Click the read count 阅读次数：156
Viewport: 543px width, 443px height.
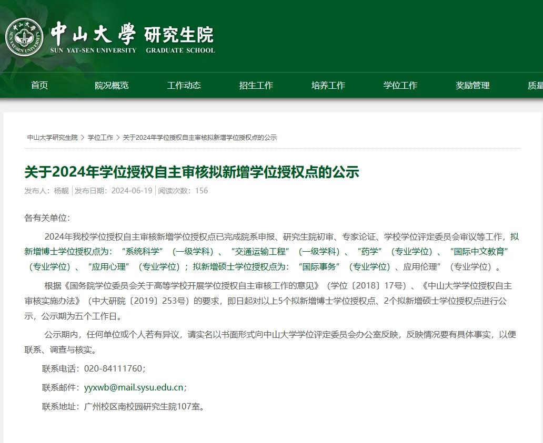pyautogui.click(x=183, y=191)
